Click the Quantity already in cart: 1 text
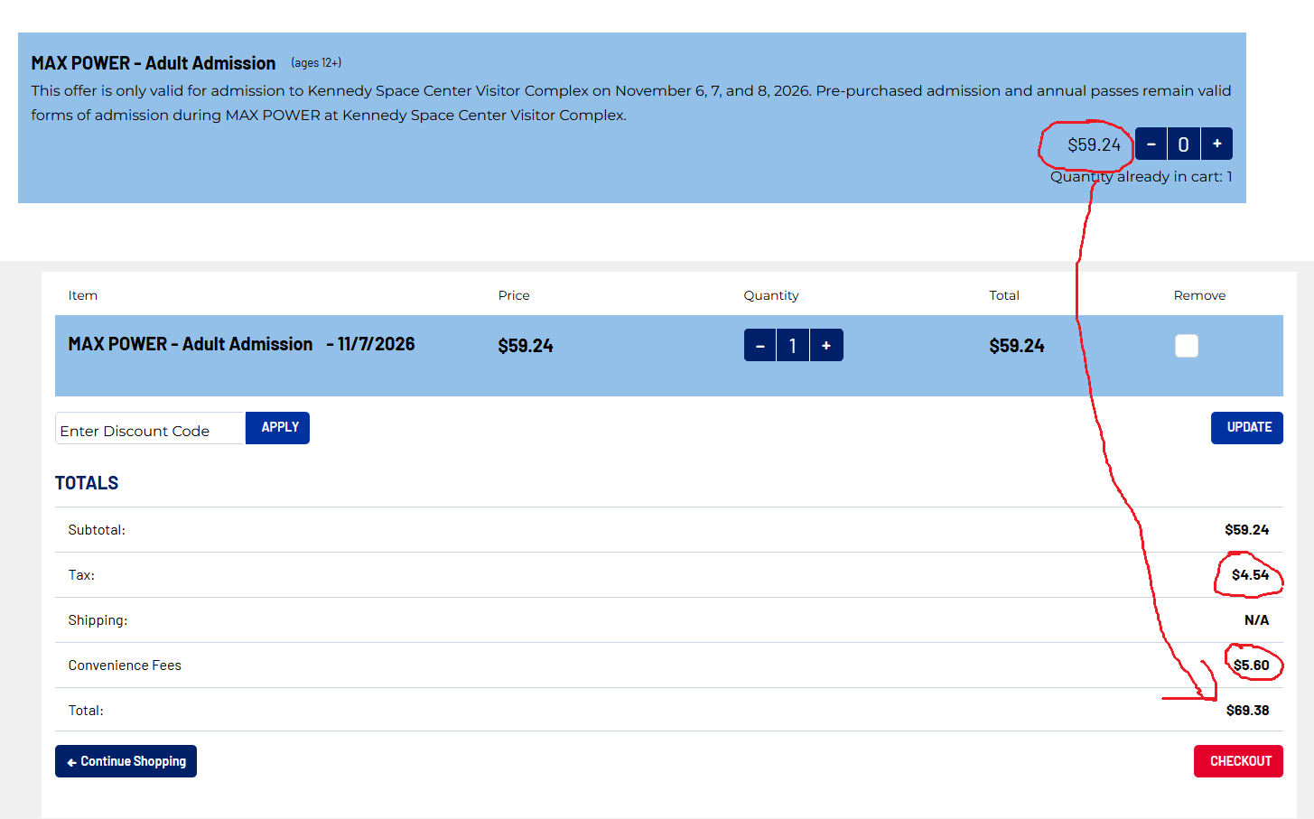Viewport: 1314px width, 819px height. click(x=1142, y=177)
